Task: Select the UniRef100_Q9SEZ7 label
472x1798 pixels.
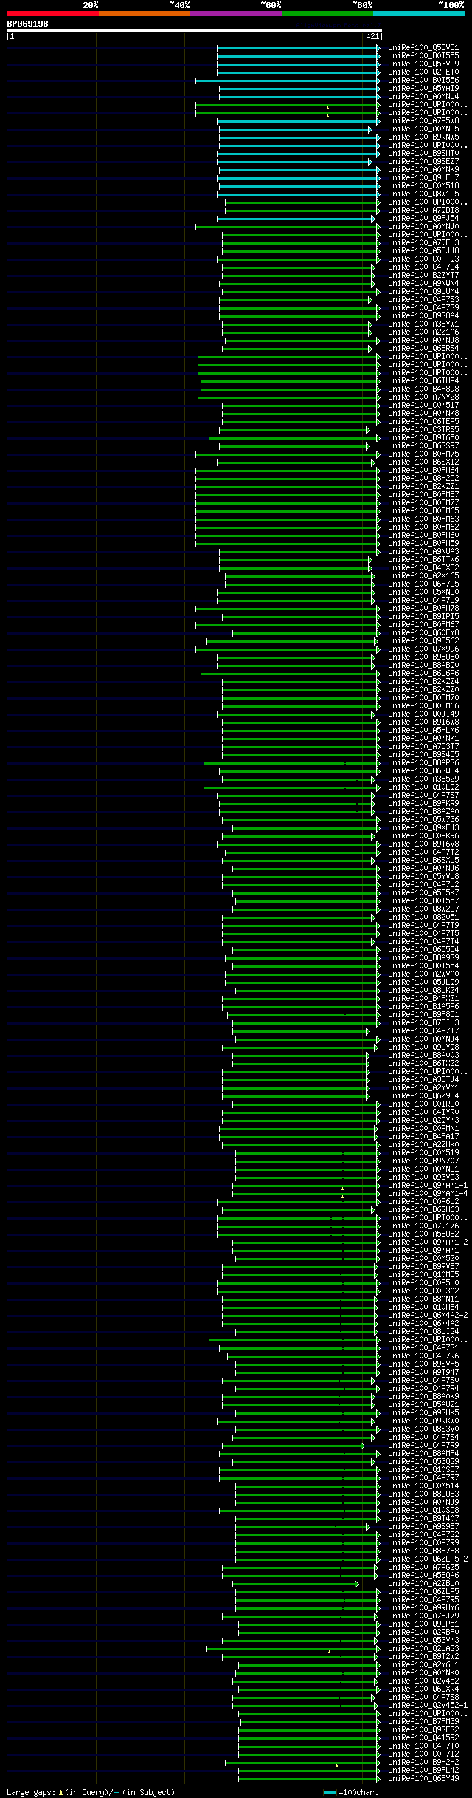Action: [423, 162]
